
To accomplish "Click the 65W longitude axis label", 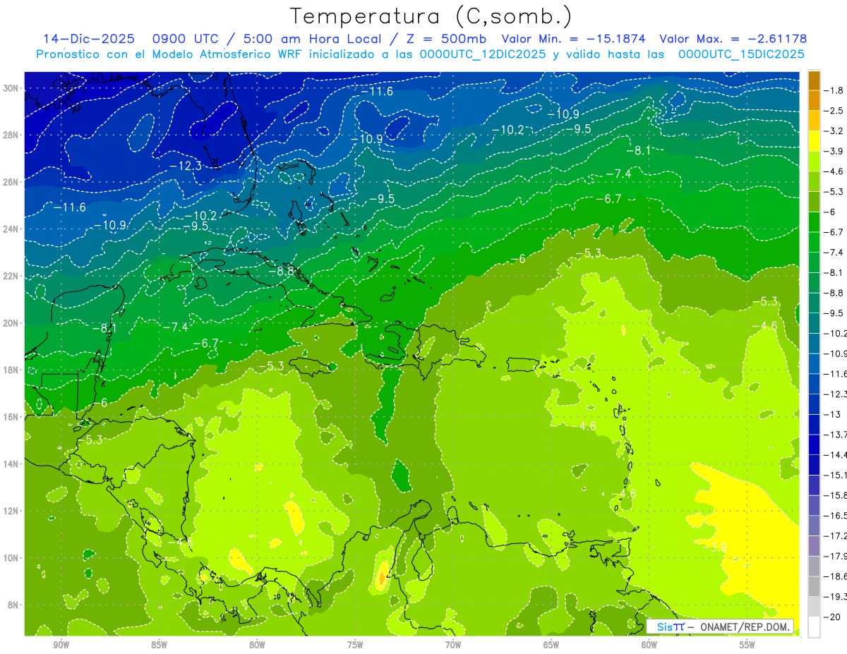I will tap(551, 645).
